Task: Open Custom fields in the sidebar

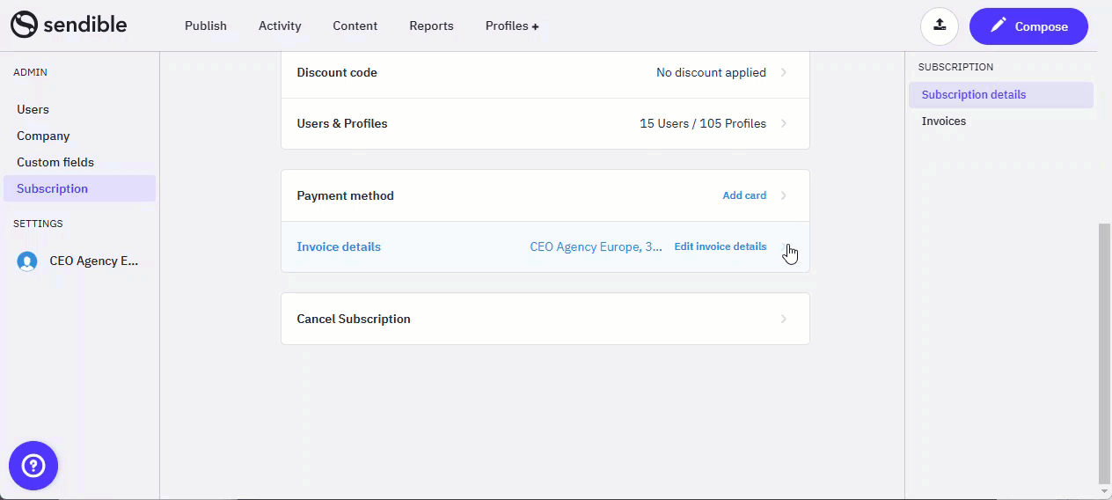Action: 79,162
